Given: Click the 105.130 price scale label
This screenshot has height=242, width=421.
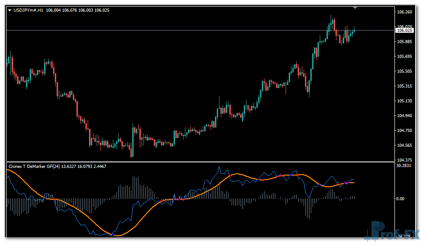Looking at the screenshot, I should pos(405,101).
